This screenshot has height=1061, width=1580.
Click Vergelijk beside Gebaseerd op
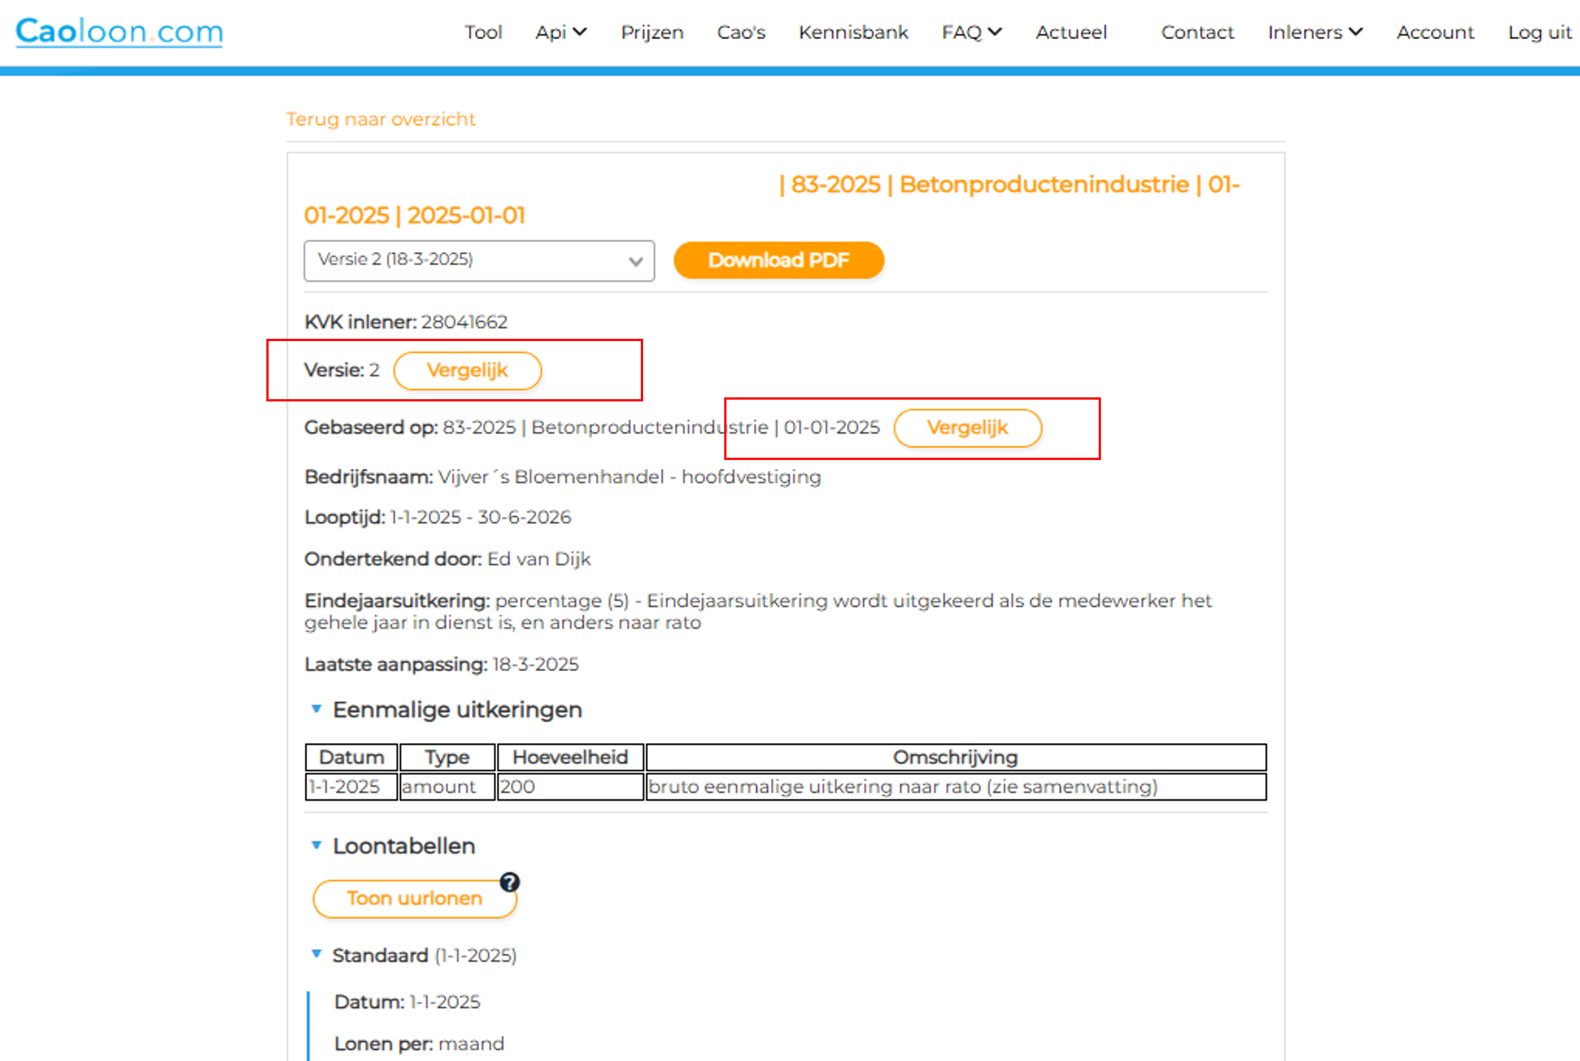967,428
